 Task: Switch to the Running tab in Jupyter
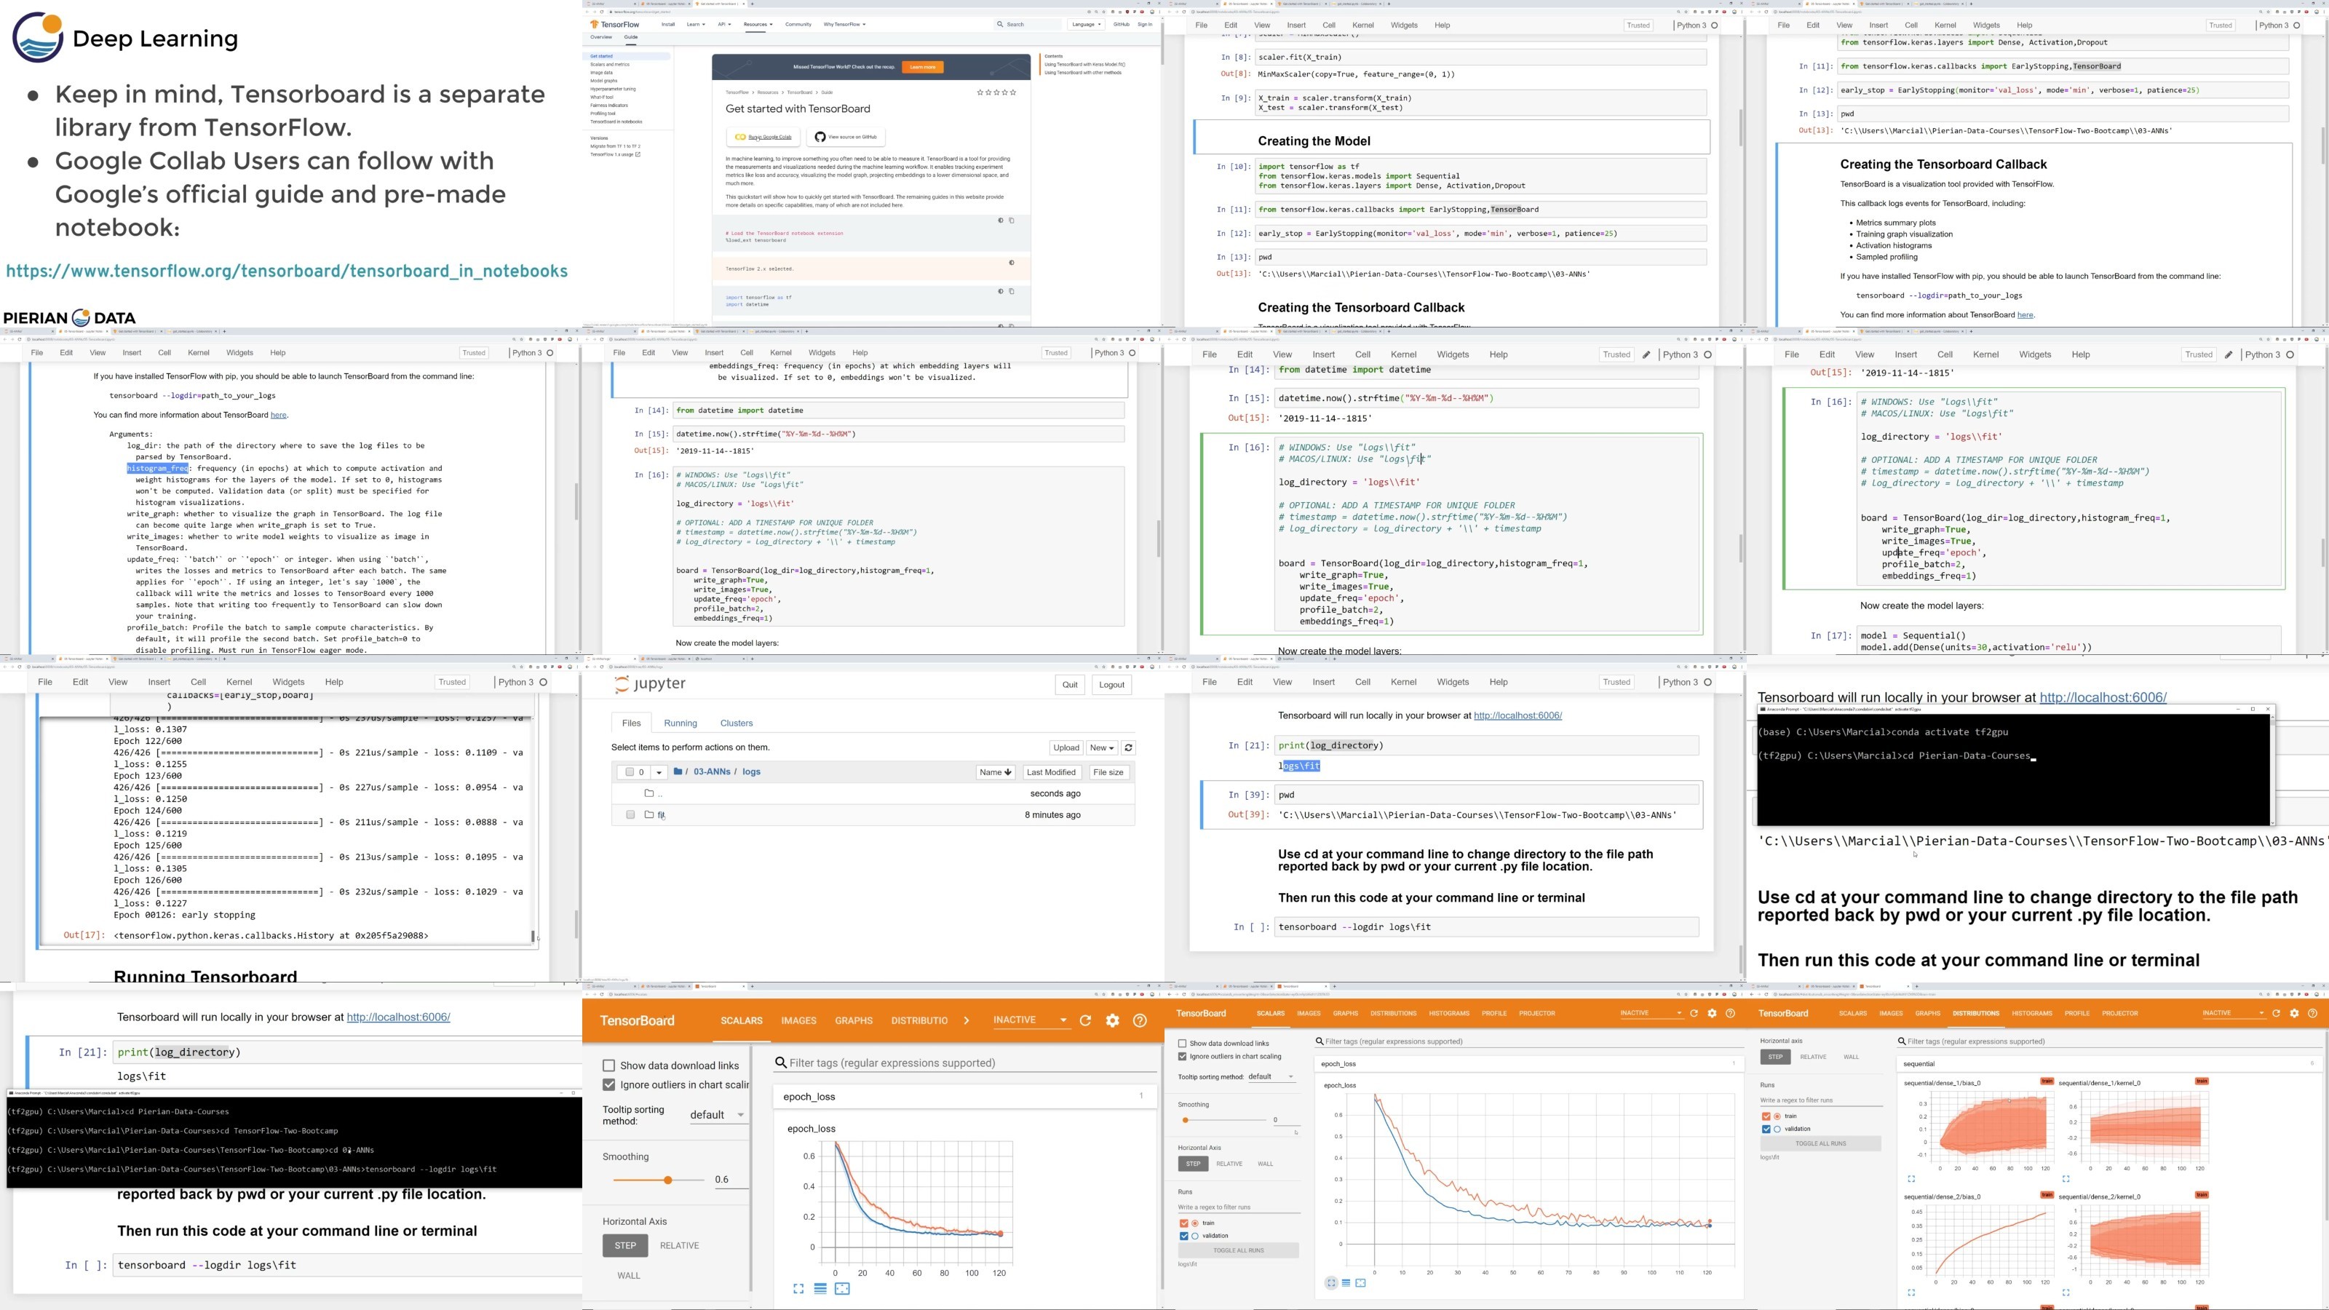coord(680,723)
